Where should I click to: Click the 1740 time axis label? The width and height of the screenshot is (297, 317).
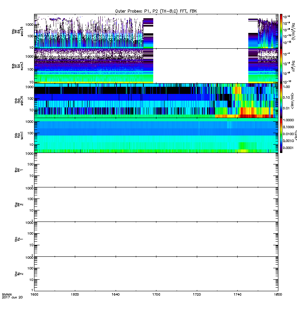click(237, 294)
